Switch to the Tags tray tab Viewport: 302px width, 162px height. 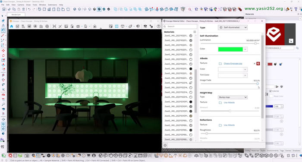click(282, 151)
